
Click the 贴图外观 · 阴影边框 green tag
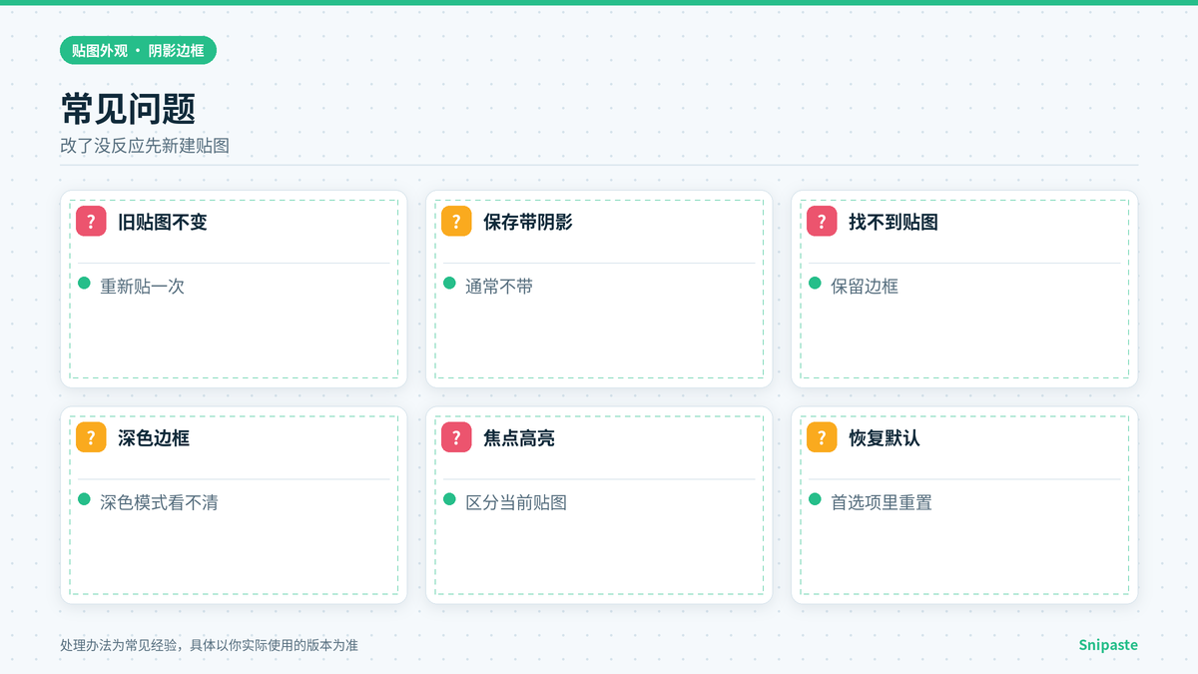(138, 50)
